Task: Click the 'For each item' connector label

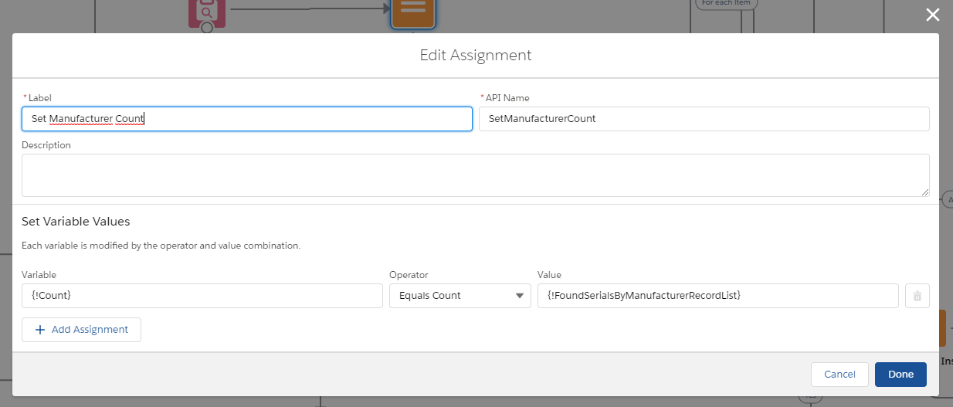Action: (x=725, y=4)
